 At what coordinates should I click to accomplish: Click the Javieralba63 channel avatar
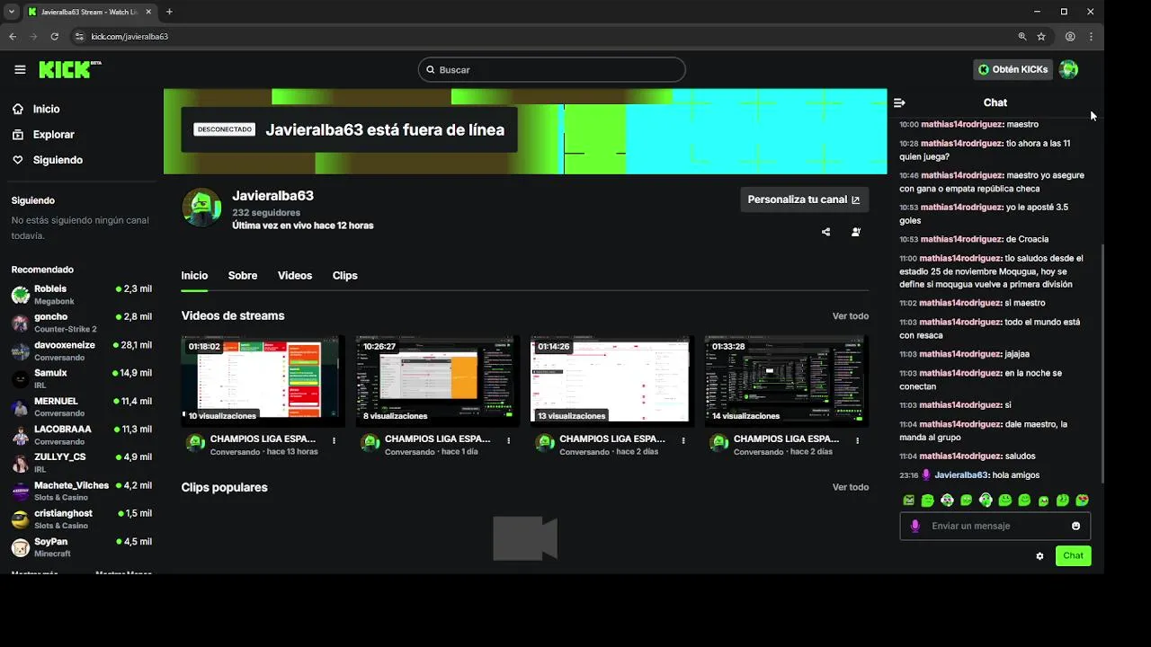pyautogui.click(x=201, y=208)
